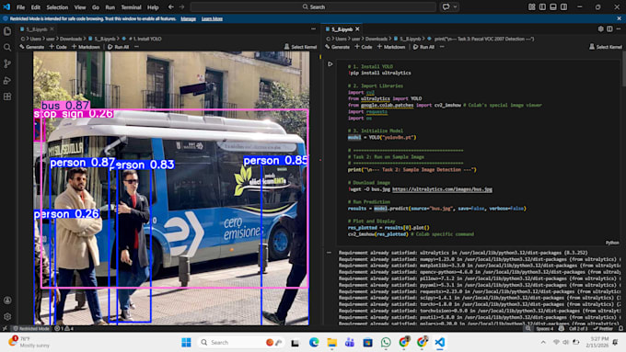Click Run All in right notebook

(x=423, y=47)
